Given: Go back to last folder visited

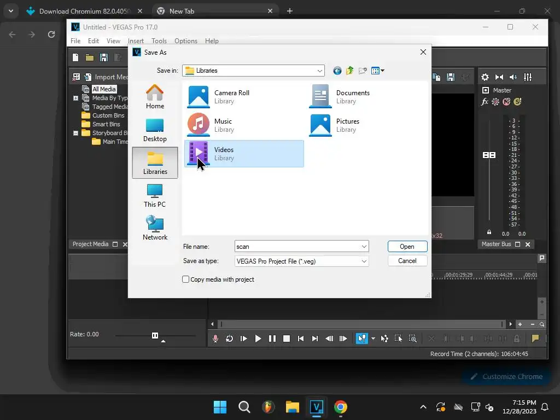Looking at the screenshot, I should point(337,71).
